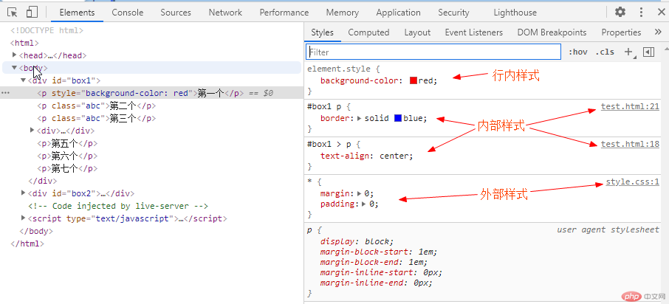This screenshot has width=669, height=304.
Task: Toggle the :hov element state panel
Action: 578,52
